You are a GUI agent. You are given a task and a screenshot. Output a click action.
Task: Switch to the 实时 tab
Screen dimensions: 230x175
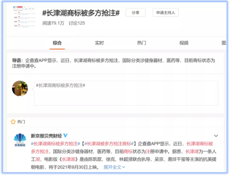click(99, 43)
